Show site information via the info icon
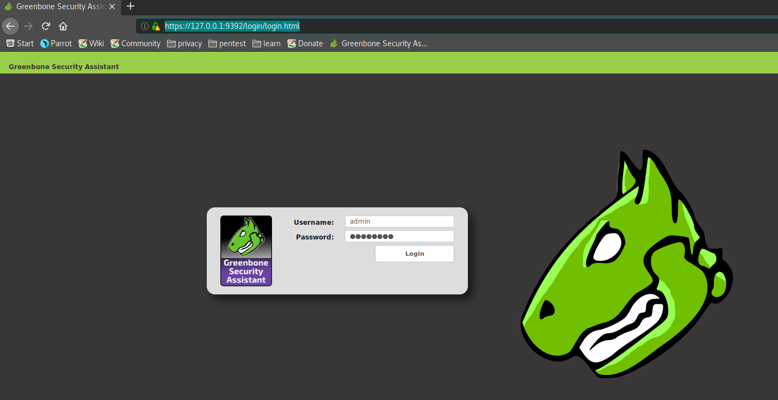Viewport: 778px width, 400px height. [144, 26]
